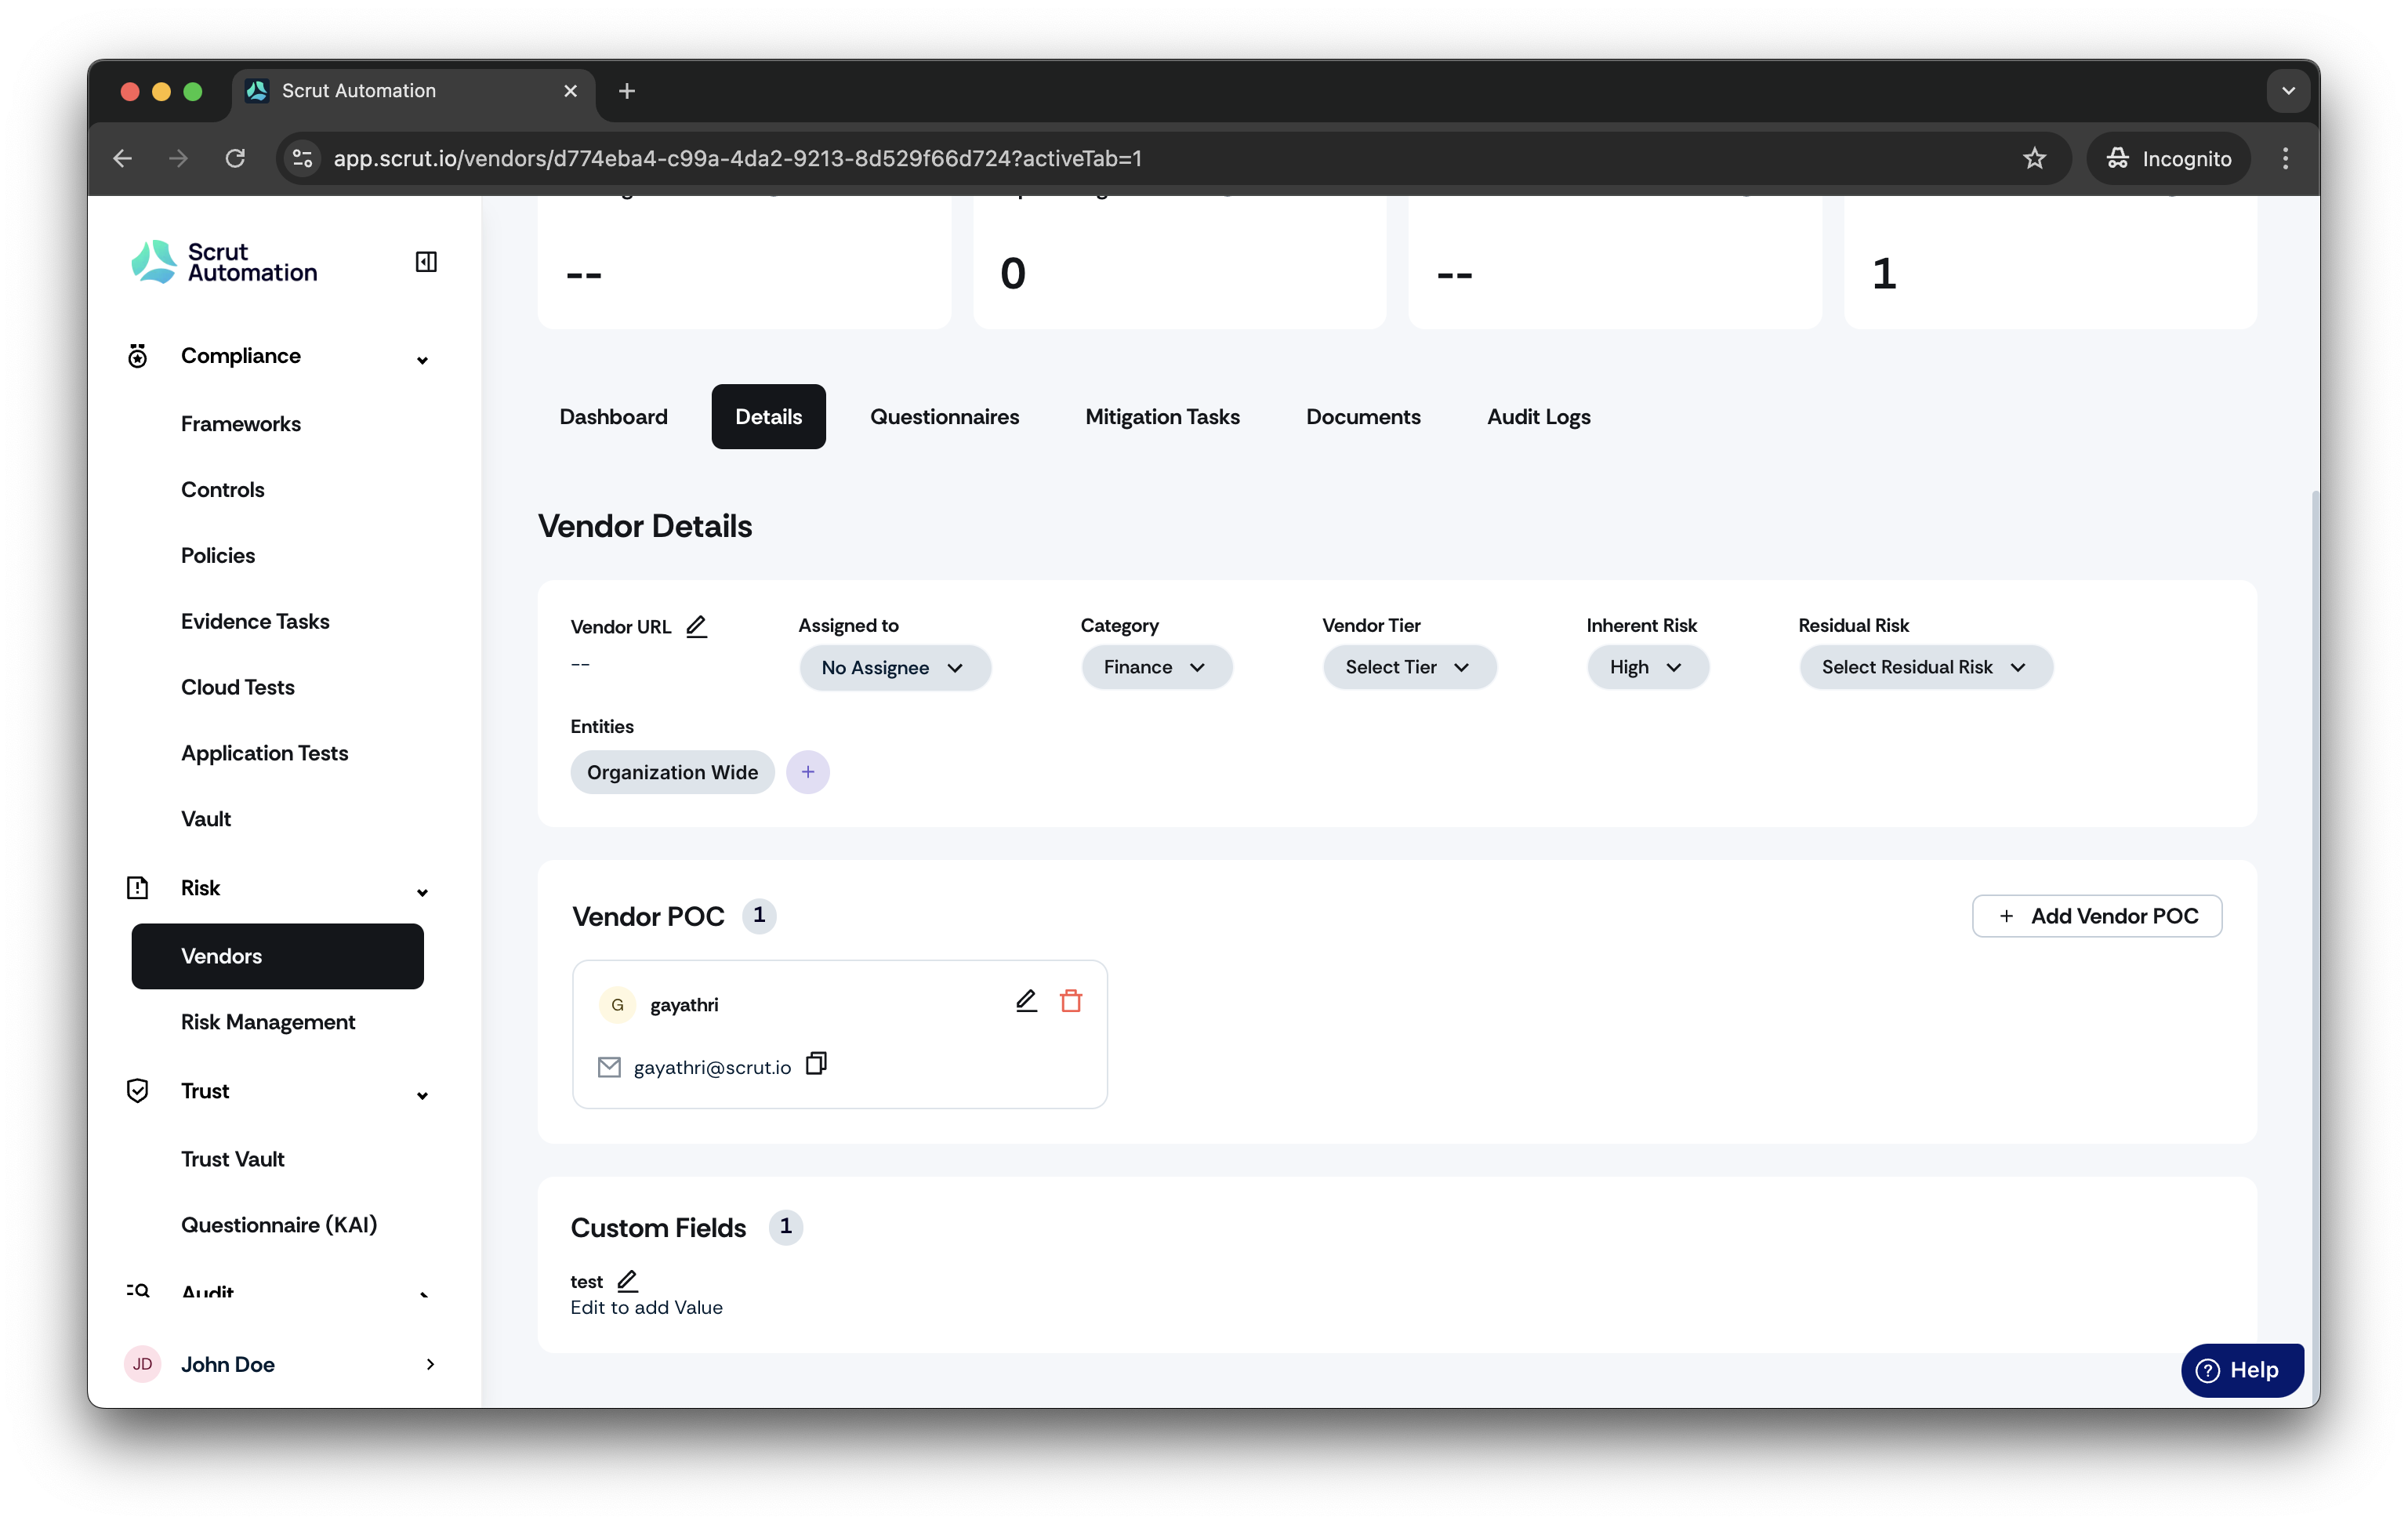Open Cloud Tests in the sidebar
Viewport: 2408px width, 1524px height.
[238, 688]
